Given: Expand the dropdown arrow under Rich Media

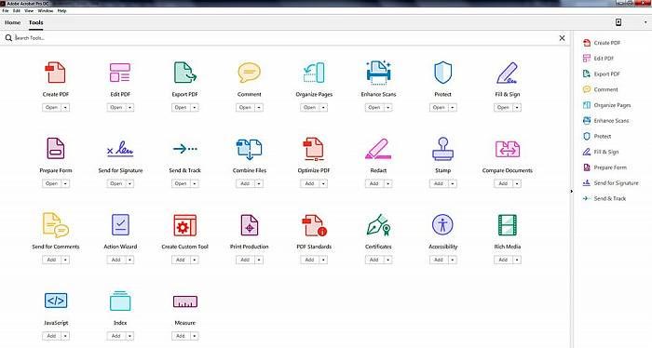Looking at the screenshot, I should pyautogui.click(x=517, y=260).
